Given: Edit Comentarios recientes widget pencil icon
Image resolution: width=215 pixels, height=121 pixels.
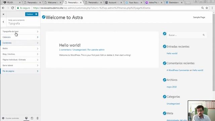Looking at the screenshot, I should (165, 63).
